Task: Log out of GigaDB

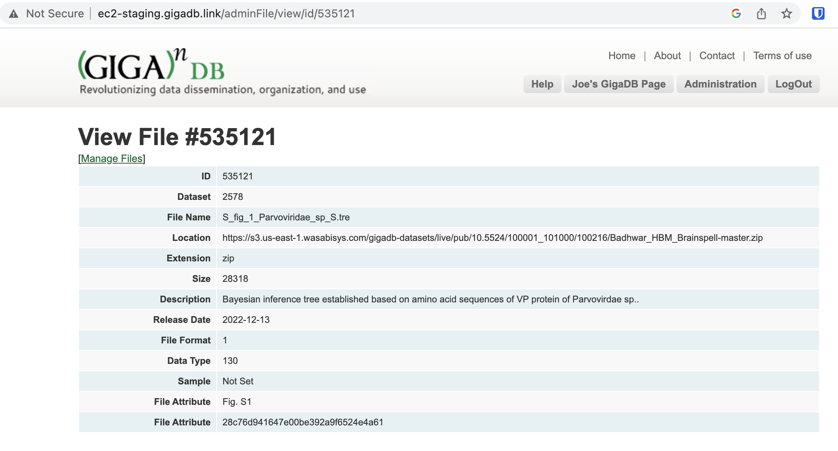Action: 794,84
